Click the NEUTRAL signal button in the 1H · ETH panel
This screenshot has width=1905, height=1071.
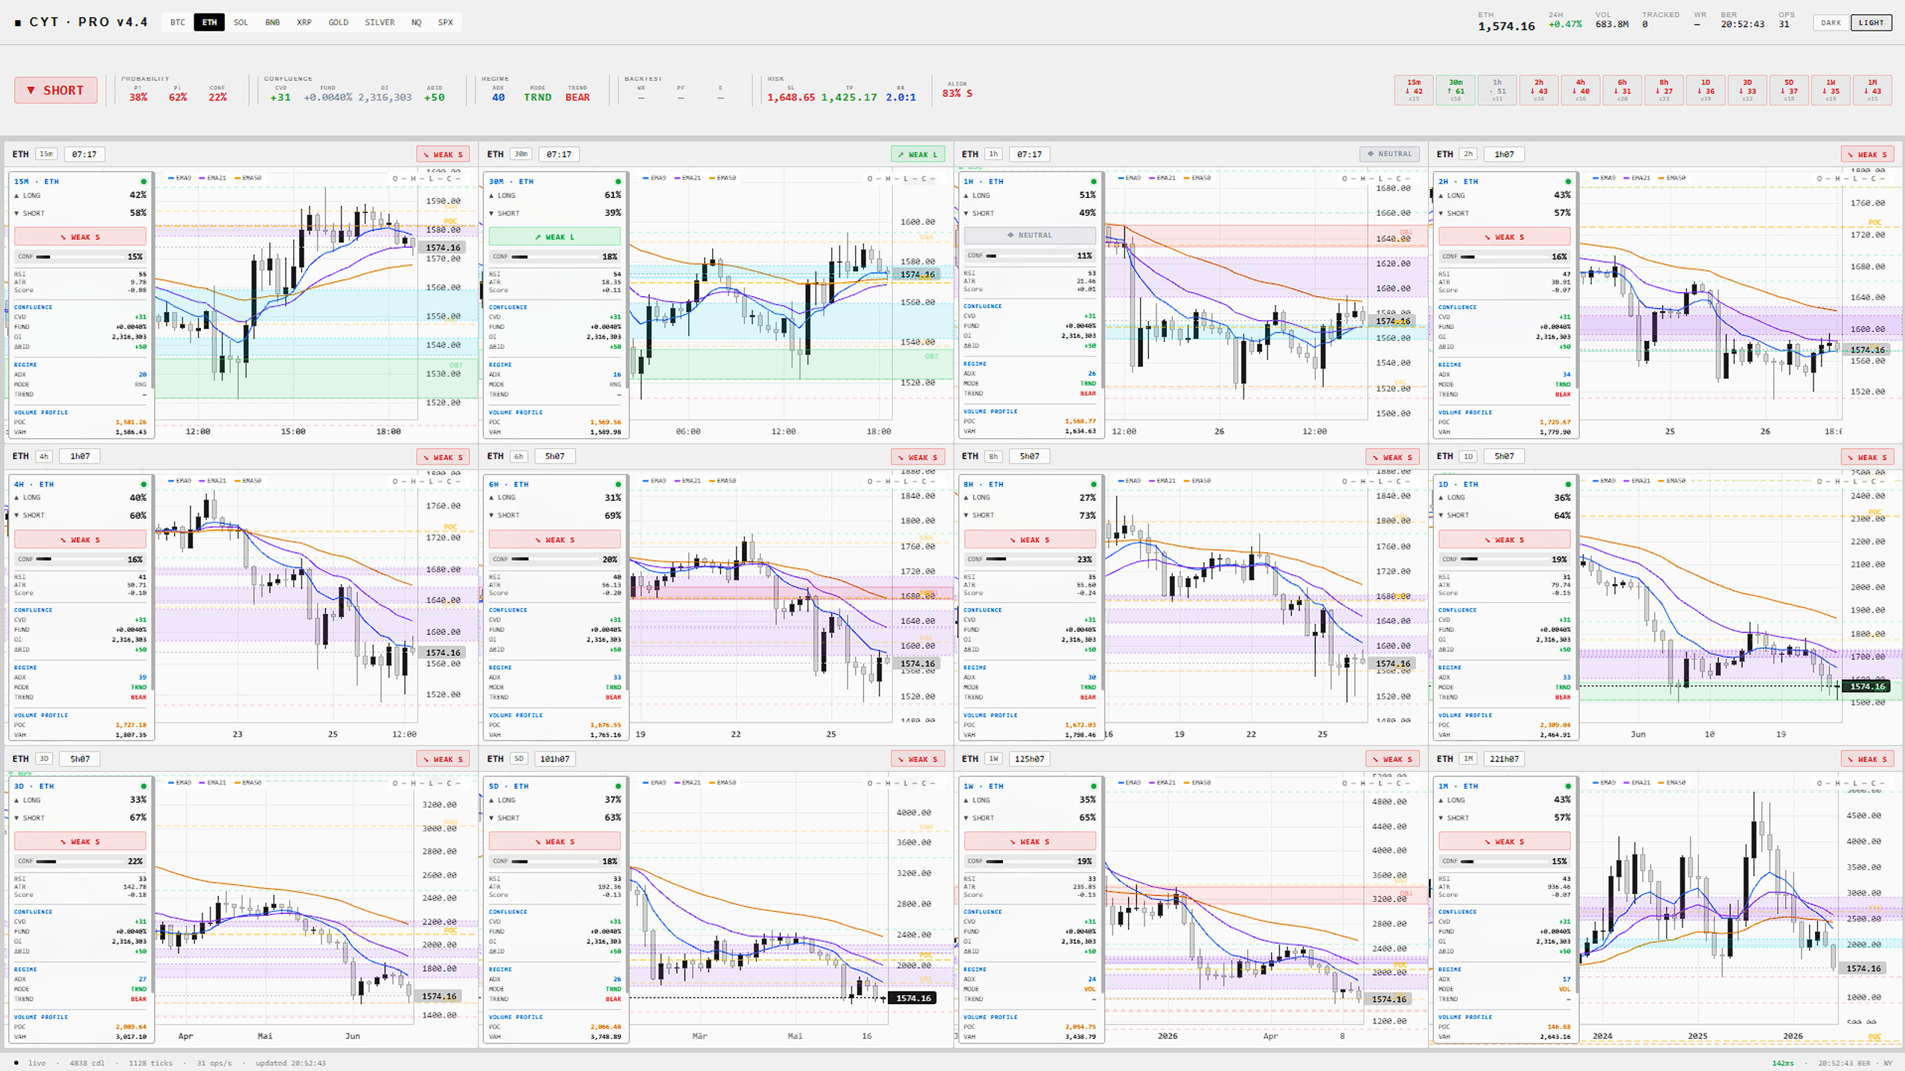tap(1030, 235)
